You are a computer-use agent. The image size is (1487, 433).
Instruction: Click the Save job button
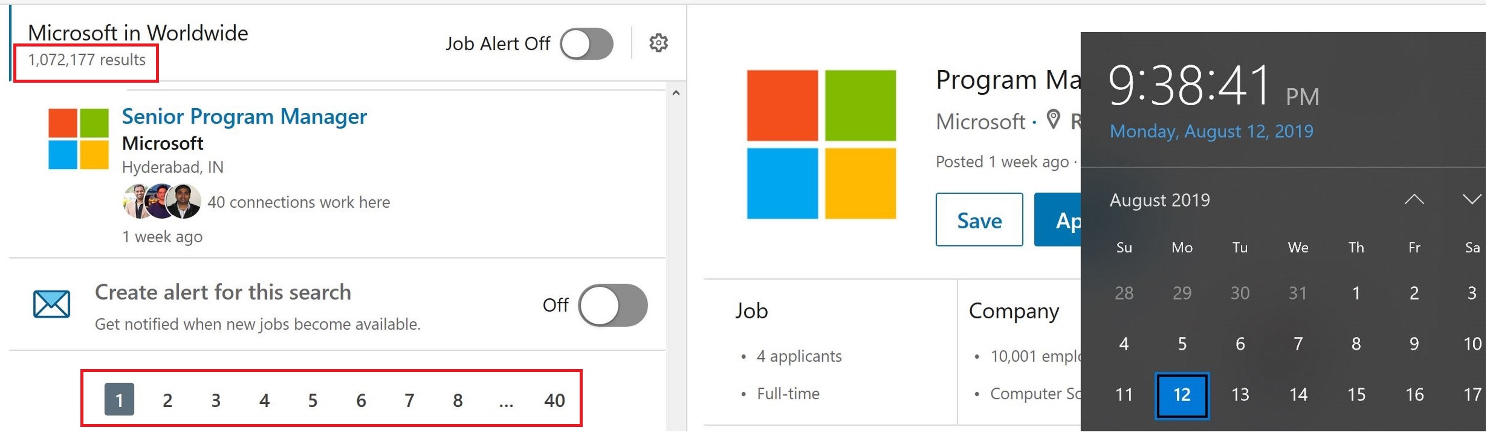[x=978, y=220]
